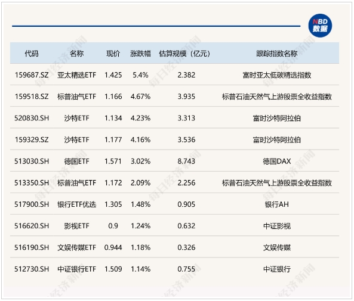
Task: Select the code 159687.SZ
Action: [32, 75]
